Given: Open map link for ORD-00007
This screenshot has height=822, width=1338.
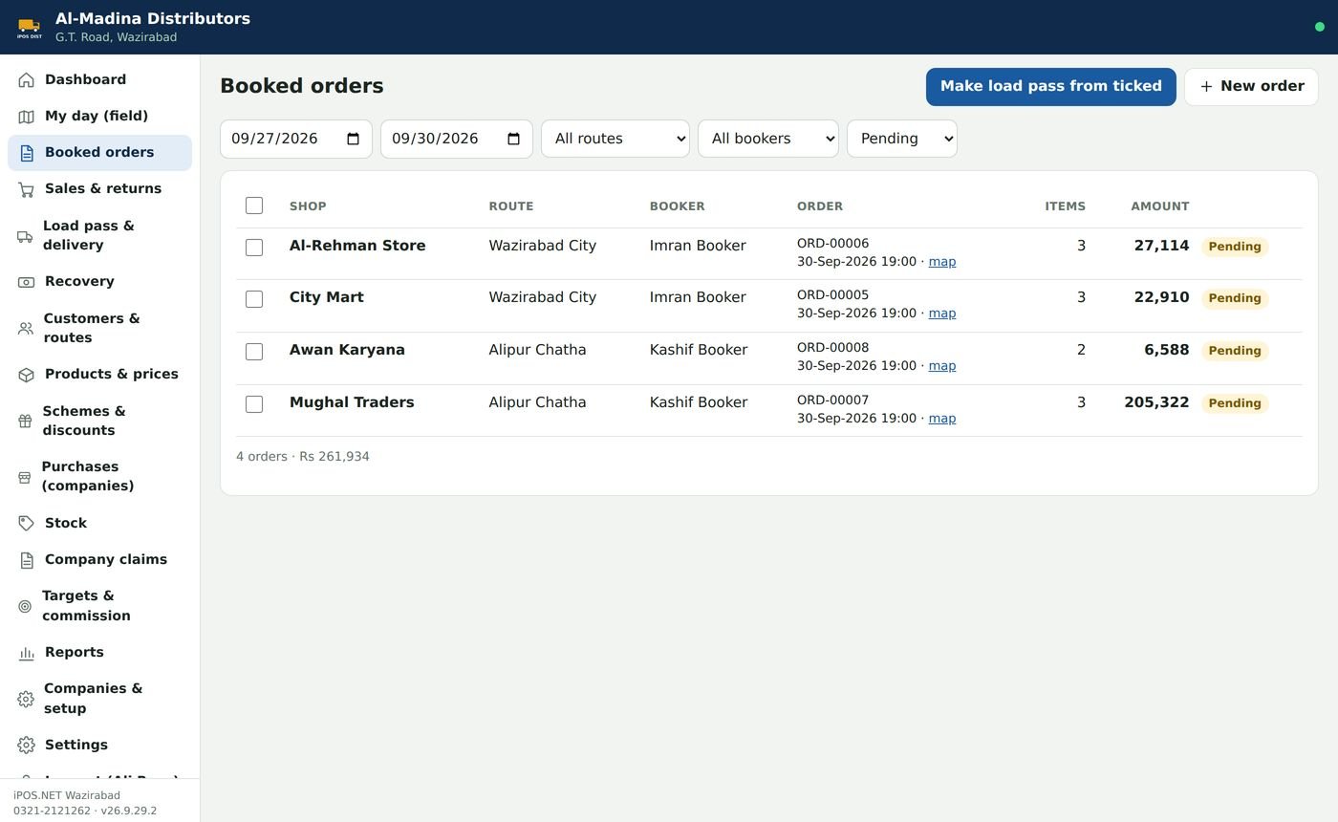Looking at the screenshot, I should [942, 419].
